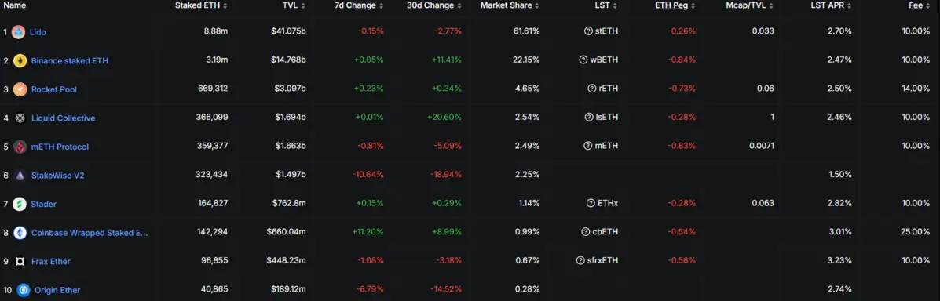
Task: Click the question mark icon beside stETH
Action: coord(588,31)
